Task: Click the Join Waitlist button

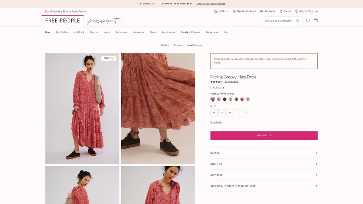Action: click(264, 135)
